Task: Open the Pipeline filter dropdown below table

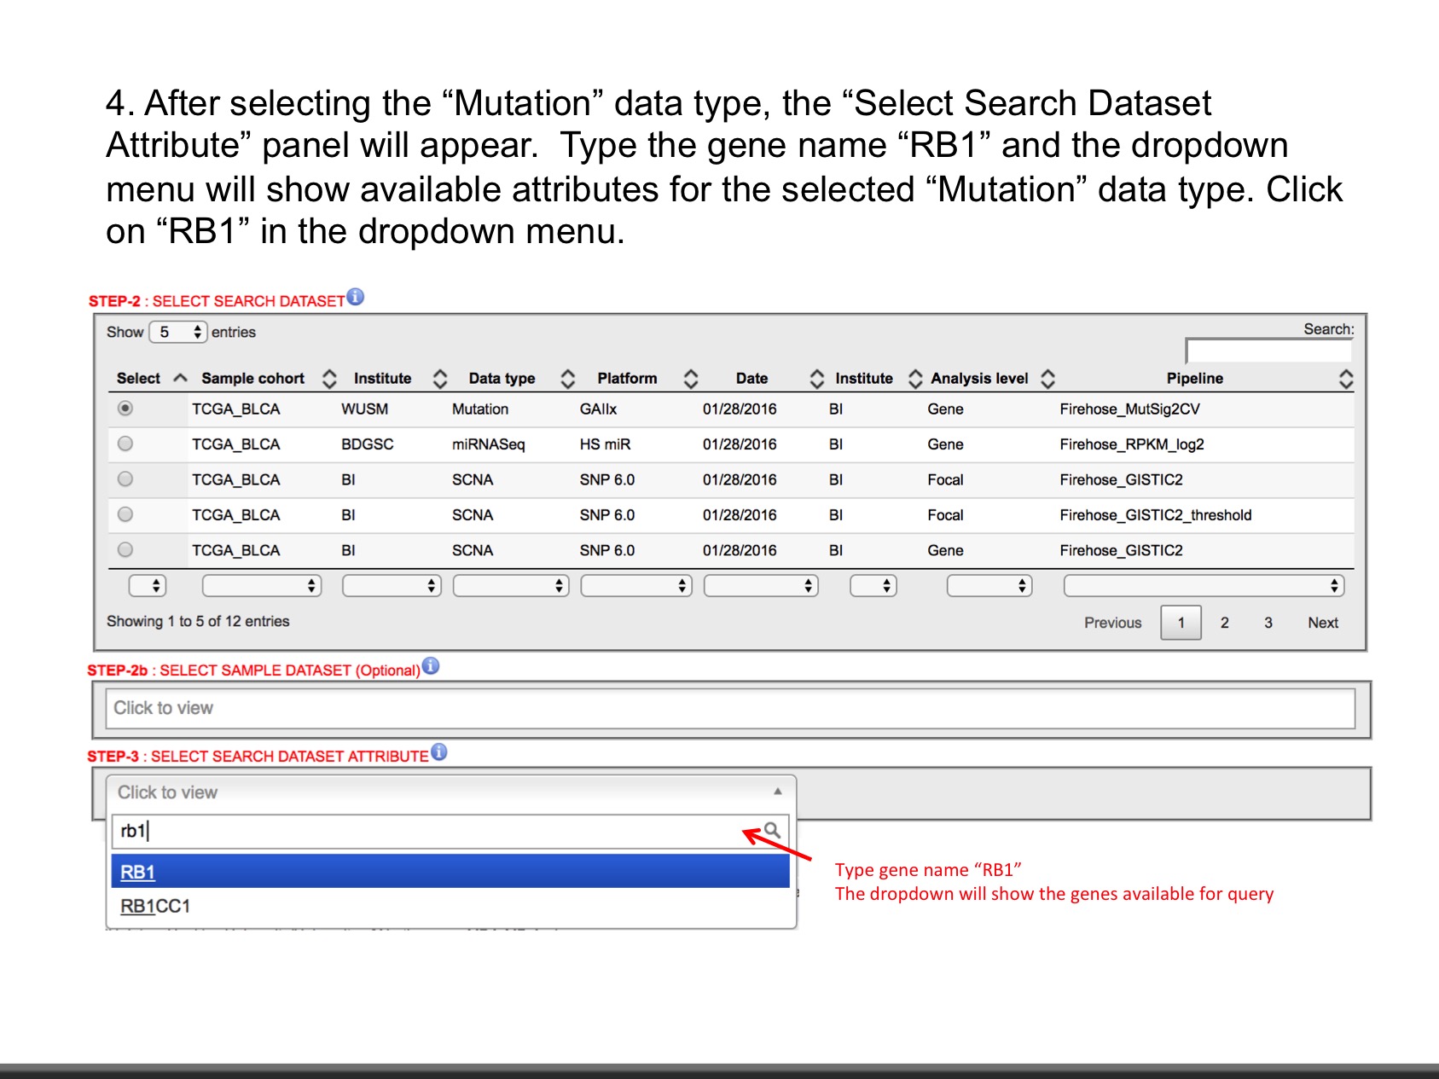Action: (1203, 586)
